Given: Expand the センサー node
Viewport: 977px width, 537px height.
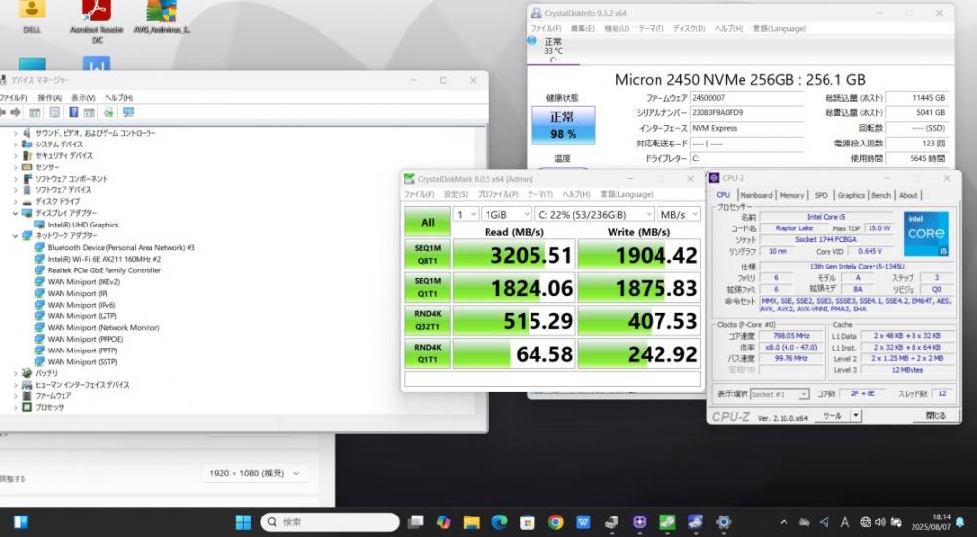Looking at the screenshot, I should coord(15,167).
